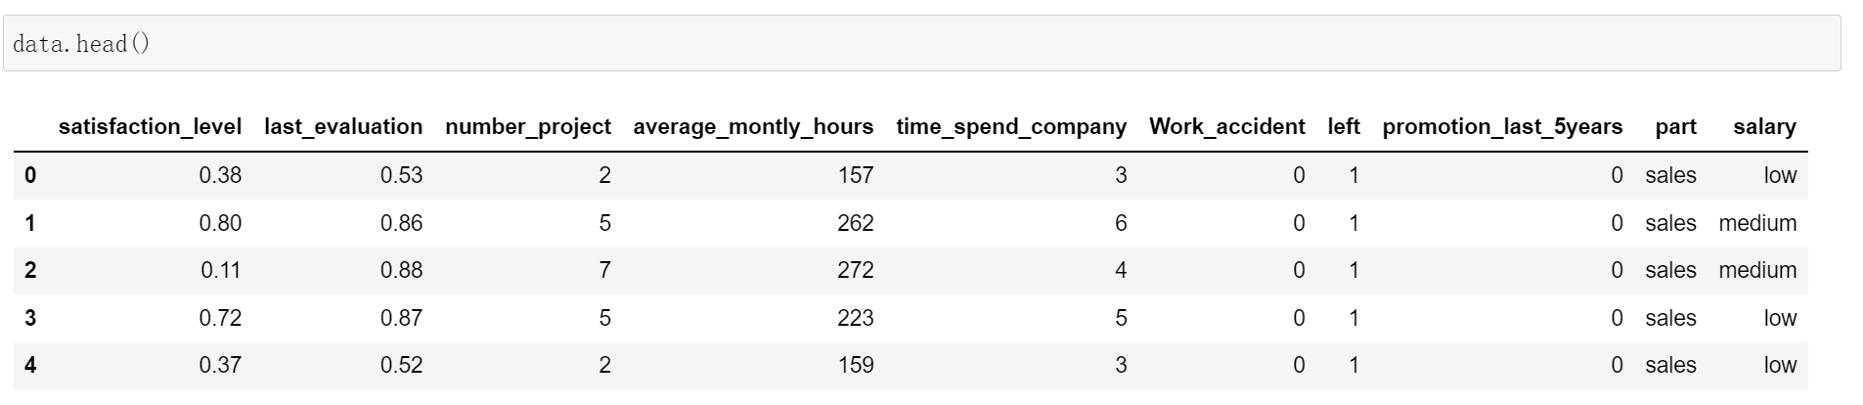
Task: Click time spend value 6 in row 1
Action: pyautogui.click(x=1121, y=224)
